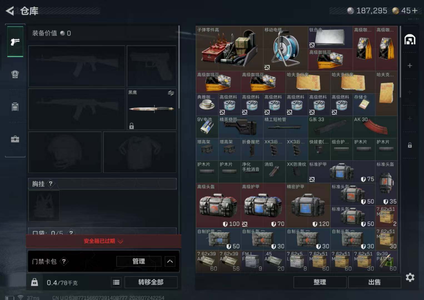424x300 pixels.
Task: Open settings gear at bottom right
Action: point(410,277)
